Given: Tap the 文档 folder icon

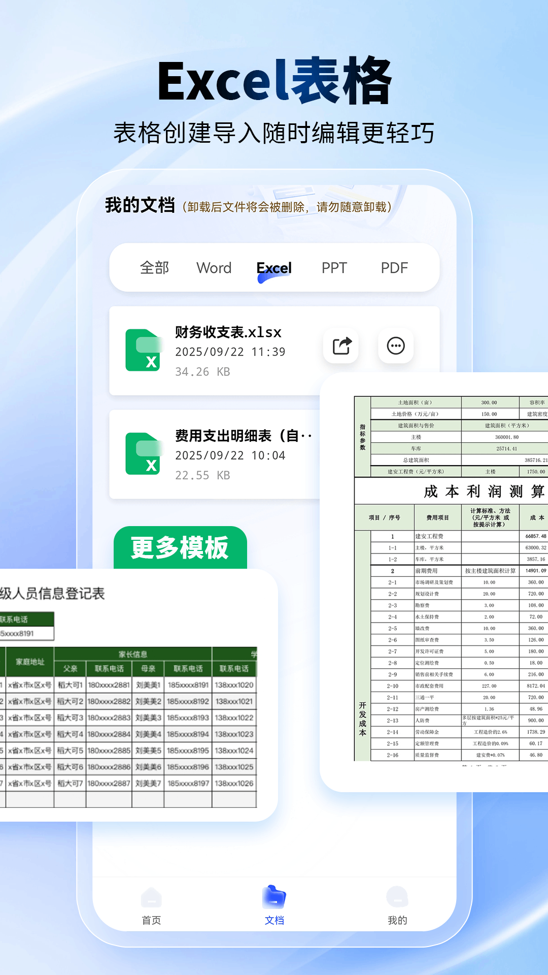Looking at the screenshot, I should (x=274, y=898).
